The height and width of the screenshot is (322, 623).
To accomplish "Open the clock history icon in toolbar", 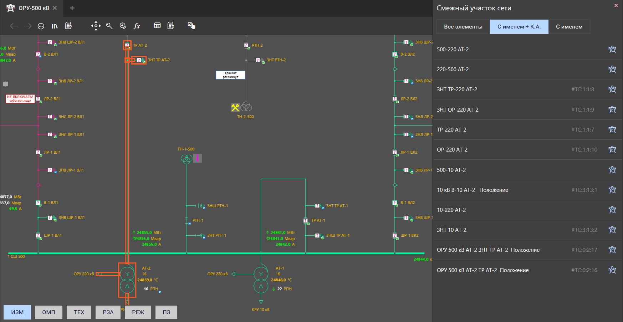I will pos(123,26).
